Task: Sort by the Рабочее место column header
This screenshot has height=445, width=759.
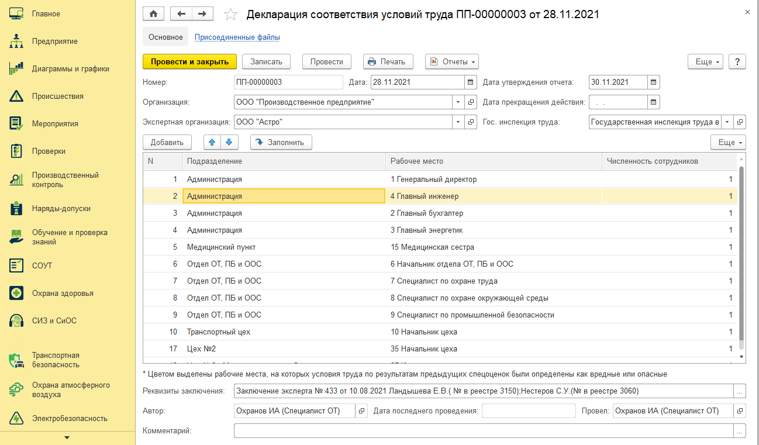Action: pos(494,161)
